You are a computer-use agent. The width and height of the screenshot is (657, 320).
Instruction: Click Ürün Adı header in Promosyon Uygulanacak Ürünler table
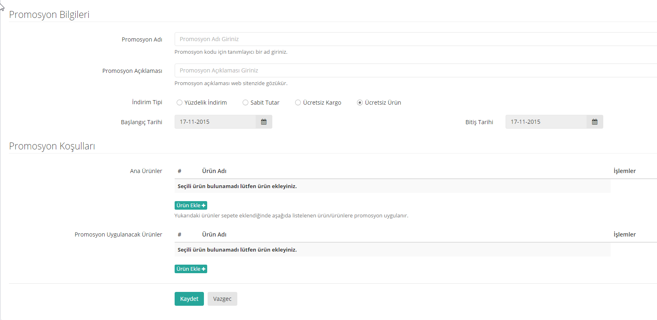click(x=214, y=235)
